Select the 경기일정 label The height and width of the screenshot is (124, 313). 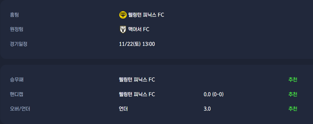click(x=19, y=44)
